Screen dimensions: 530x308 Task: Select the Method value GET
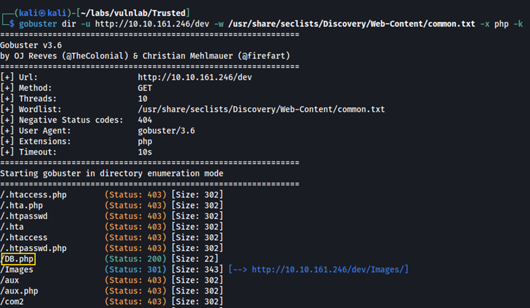click(145, 88)
